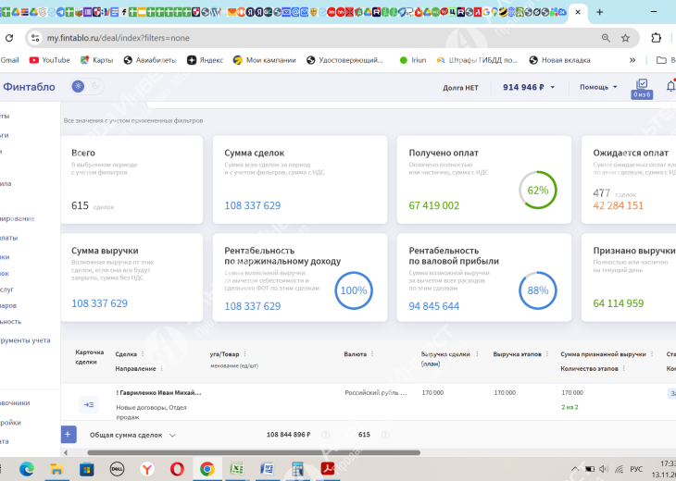Click the Финтабло logo
Viewport: 676px width, 481px height.
point(29,87)
